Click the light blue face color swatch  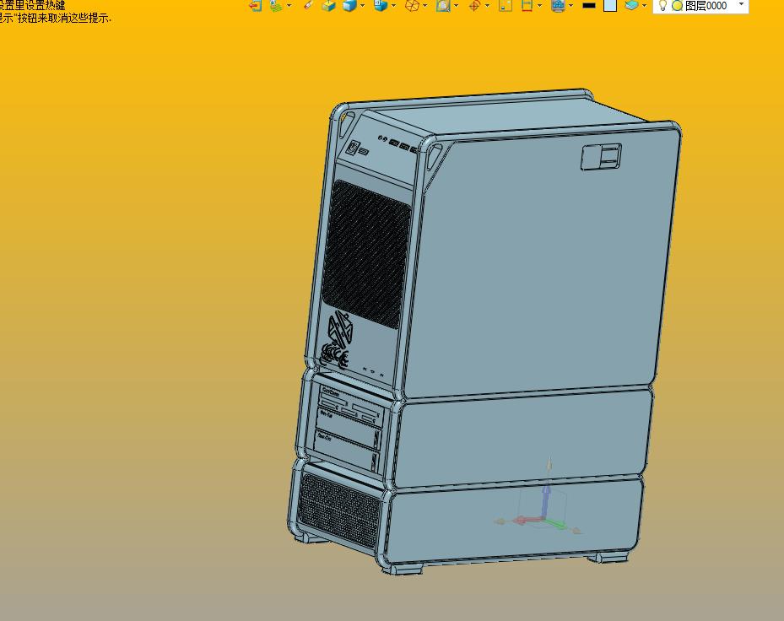pos(610,6)
